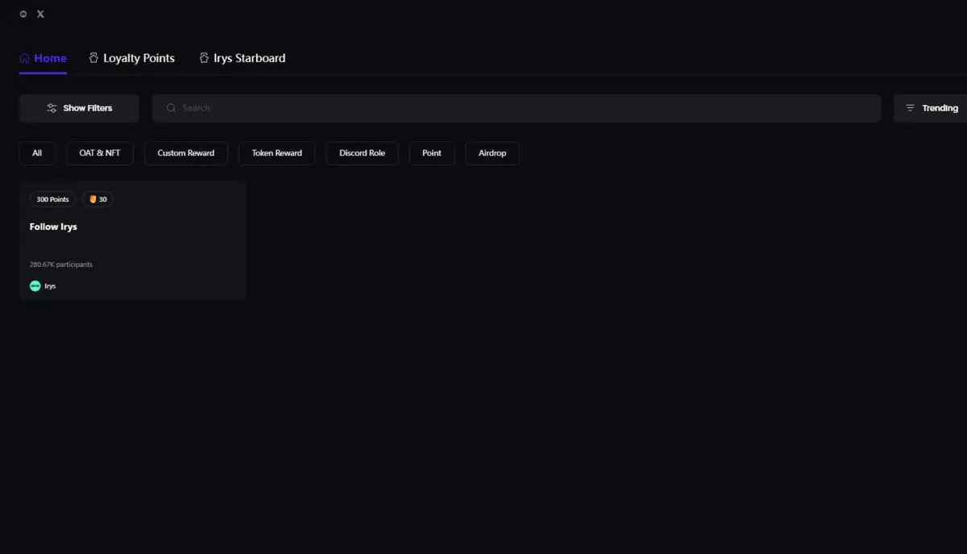Filter by Discord Role

[x=362, y=153]
